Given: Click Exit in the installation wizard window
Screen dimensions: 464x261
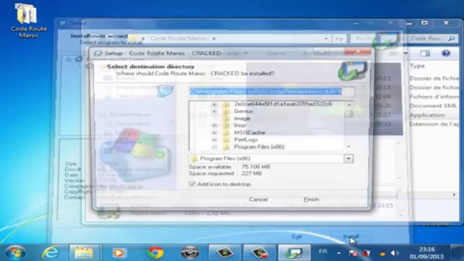Looking at the screenshot, I should coord(297,236).
